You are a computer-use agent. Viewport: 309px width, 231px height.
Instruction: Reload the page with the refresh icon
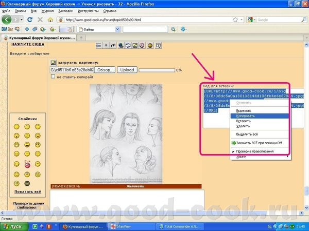(30, 20)
